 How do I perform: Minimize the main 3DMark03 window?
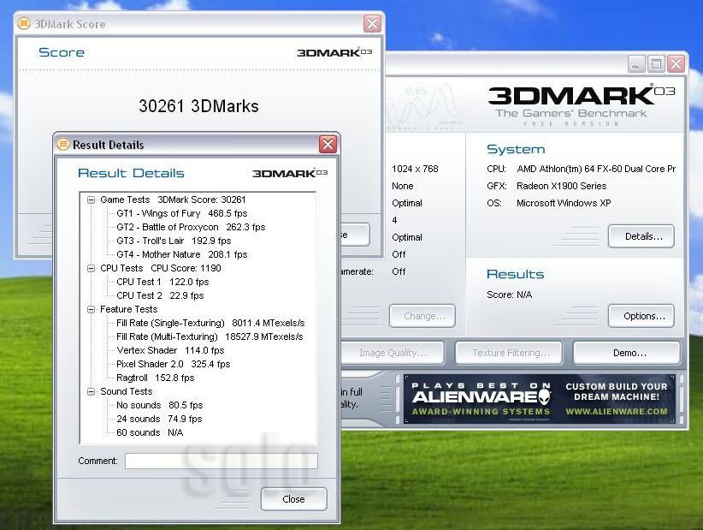635,63
